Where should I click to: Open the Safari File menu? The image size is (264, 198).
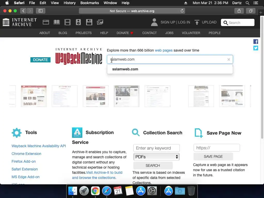click(32, 3)
